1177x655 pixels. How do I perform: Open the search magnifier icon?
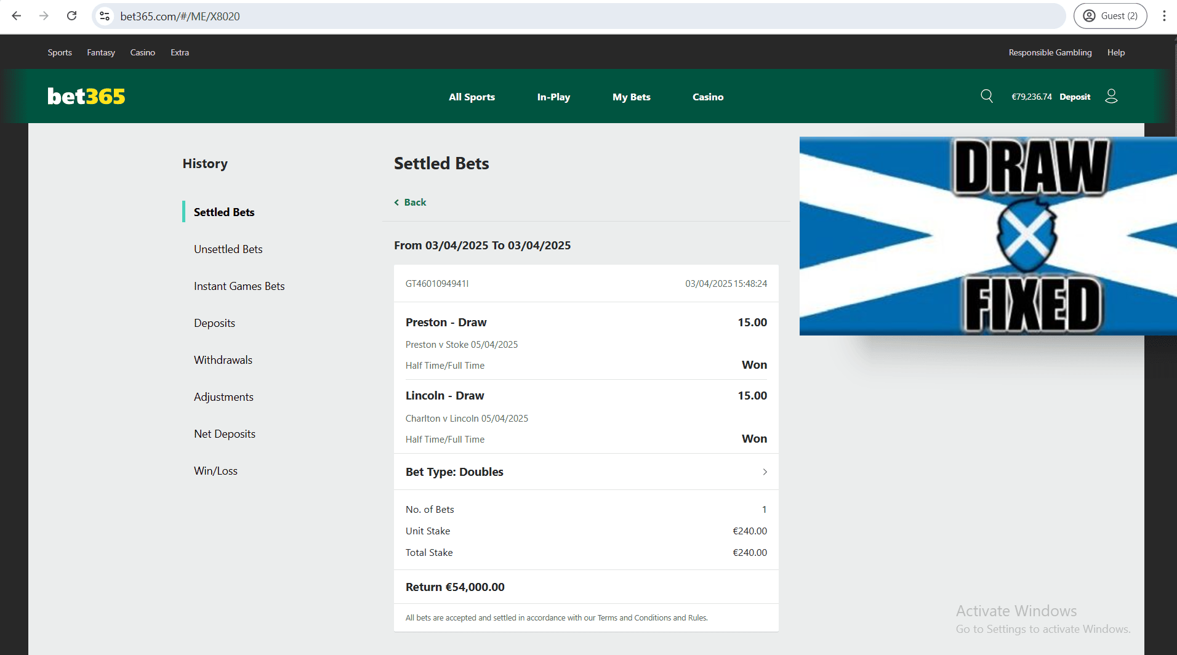(x=987, y=96)
